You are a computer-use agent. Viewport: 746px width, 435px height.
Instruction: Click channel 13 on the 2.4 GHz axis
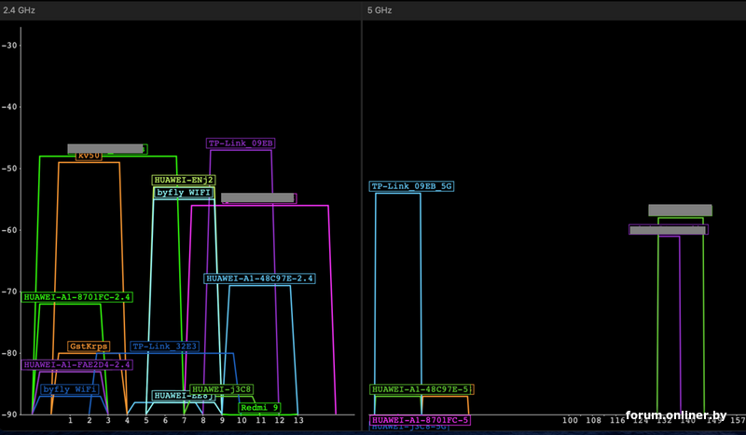[x=297, y=421]
